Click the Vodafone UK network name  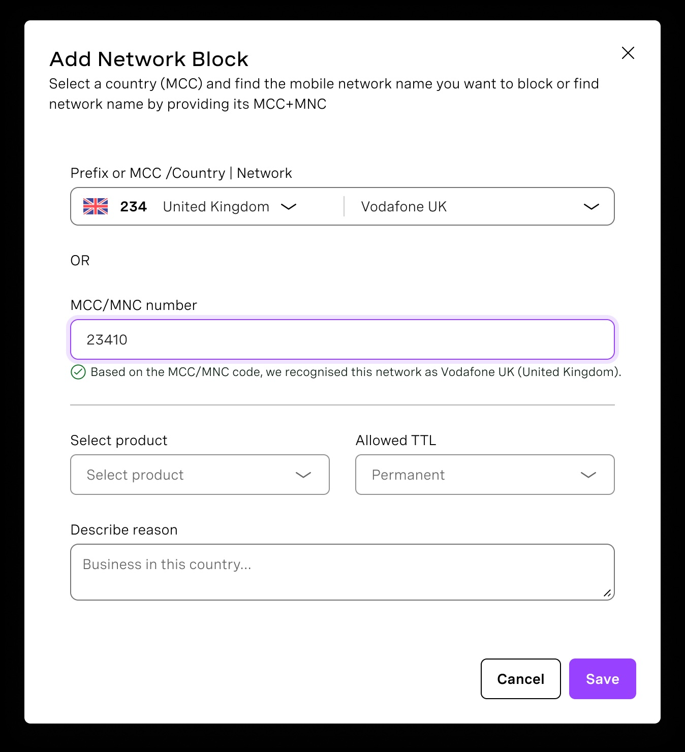403,206
